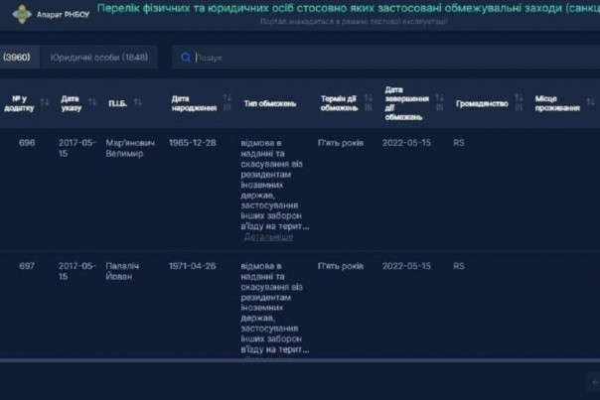Screen dimensions: 600x400
Task: Click the Тип обмежень column header
Action: point(270,103)
